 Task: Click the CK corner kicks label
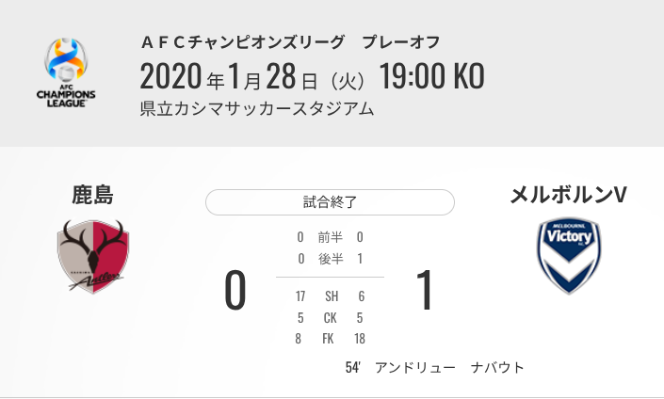(x=331, y=318)
